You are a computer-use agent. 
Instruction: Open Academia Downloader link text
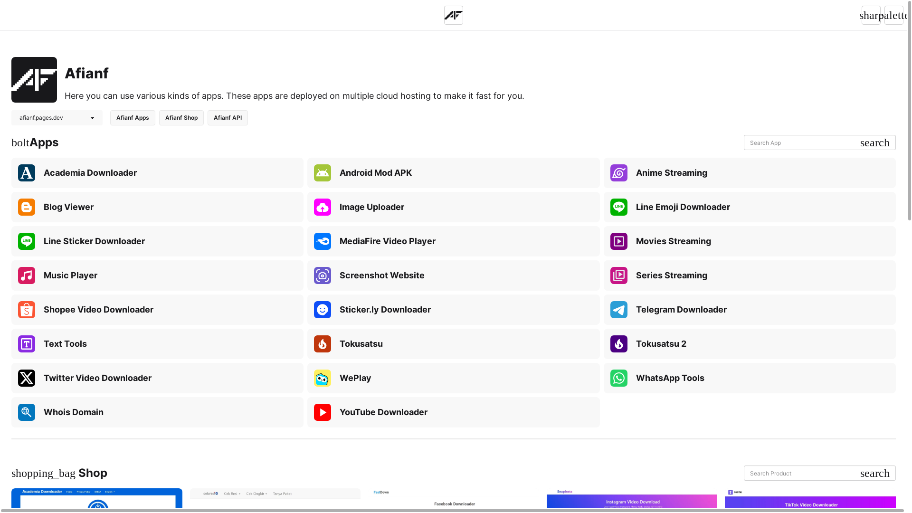coord(90,173)
